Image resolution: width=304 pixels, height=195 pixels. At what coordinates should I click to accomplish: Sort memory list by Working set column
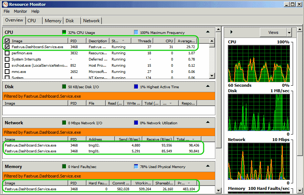(142, 183)
